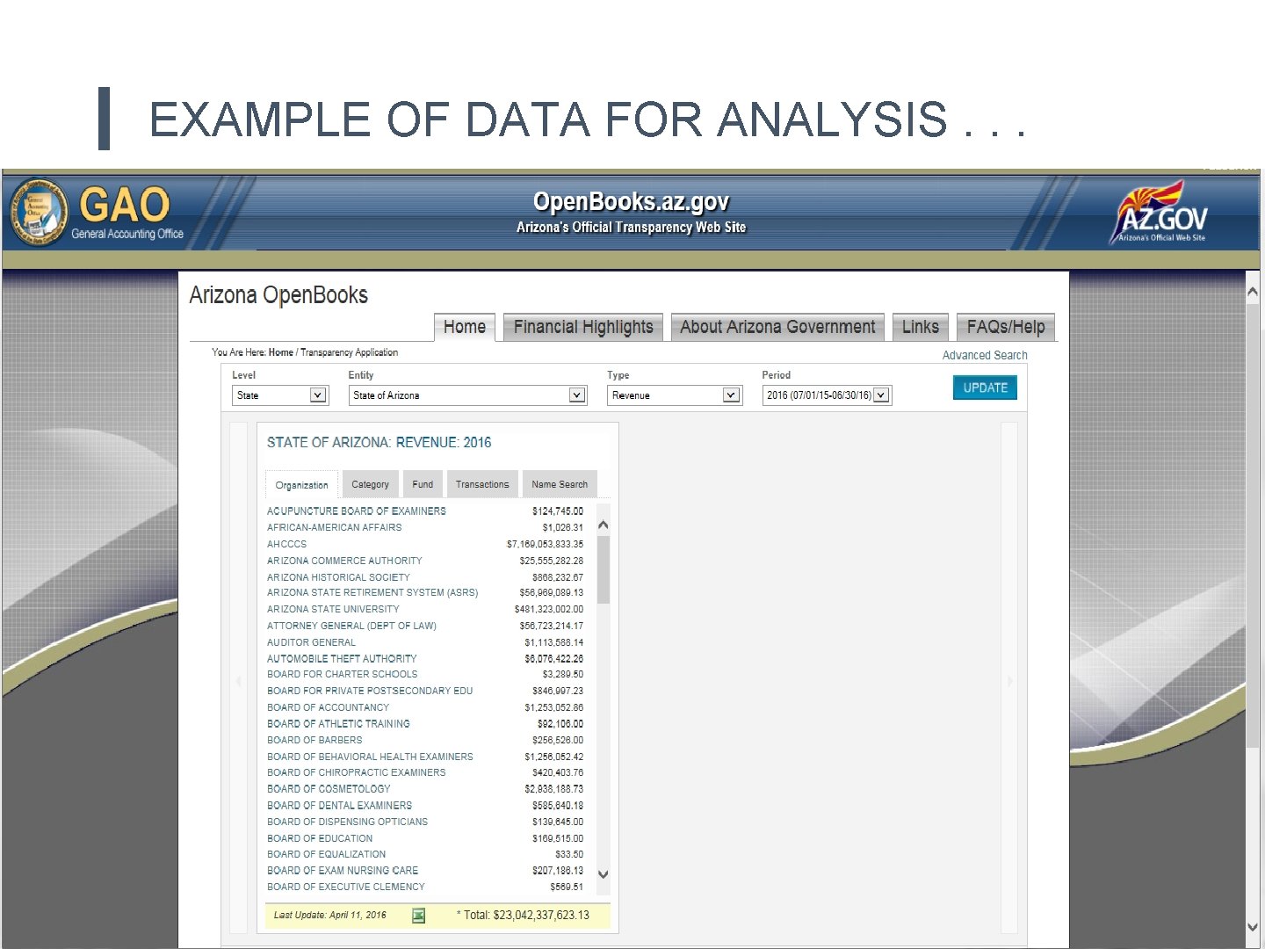Switch to Category tab
This screenshot has width=1265, height=949.
click(370, 484)
